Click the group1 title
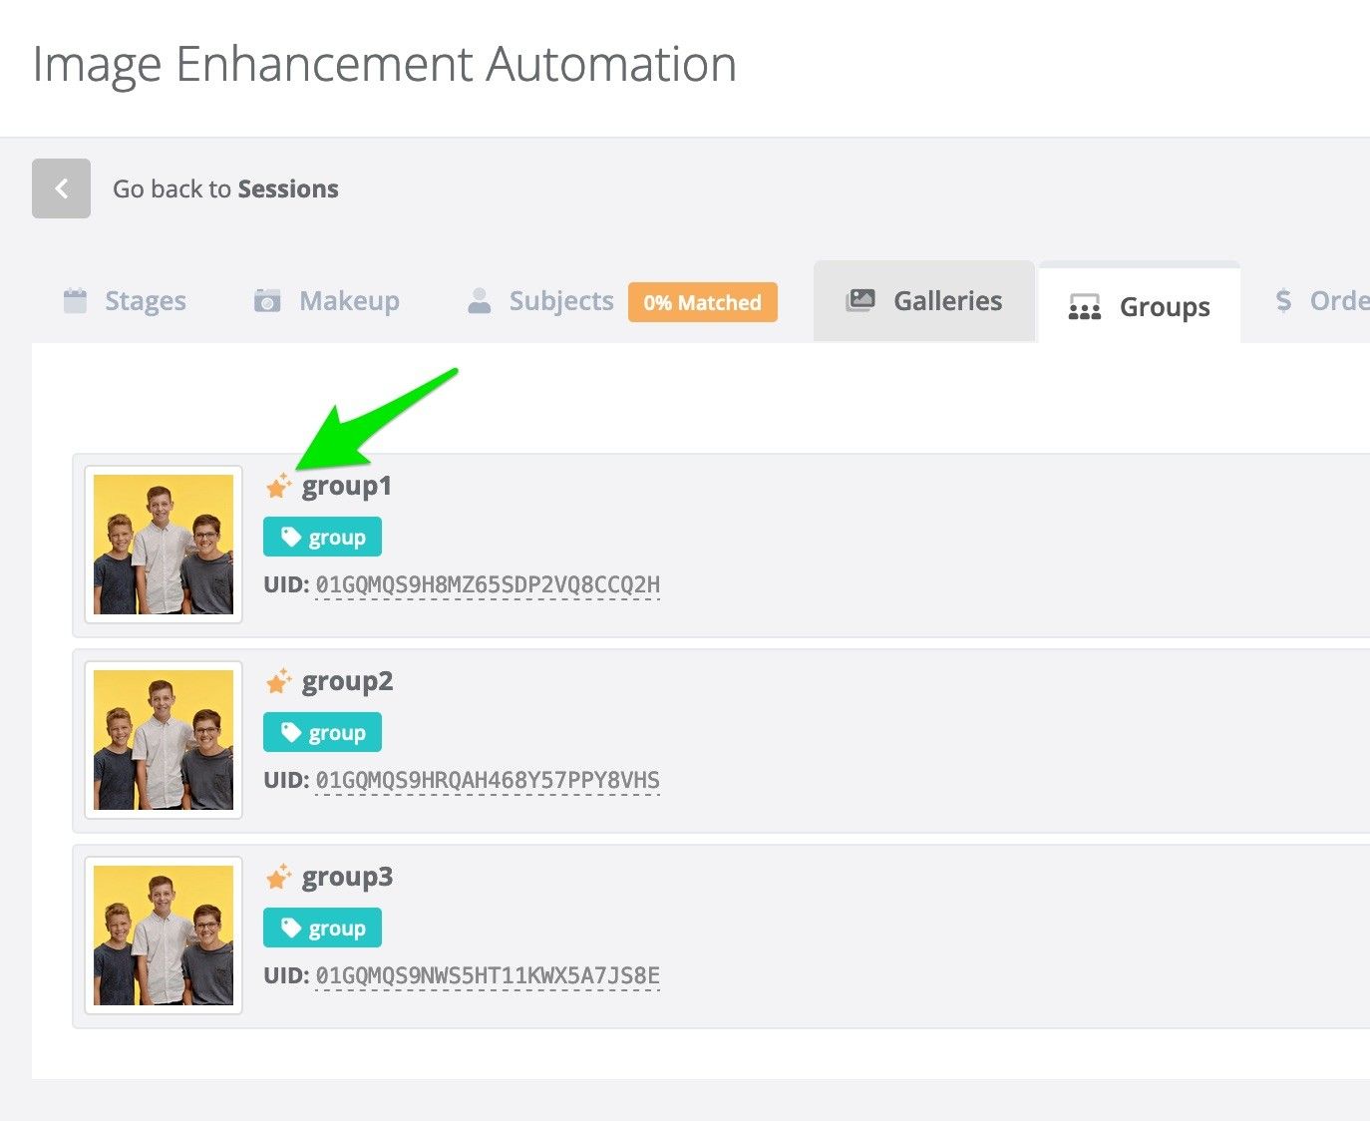The image size is (1370, 1121). click(x=347, y=487)
